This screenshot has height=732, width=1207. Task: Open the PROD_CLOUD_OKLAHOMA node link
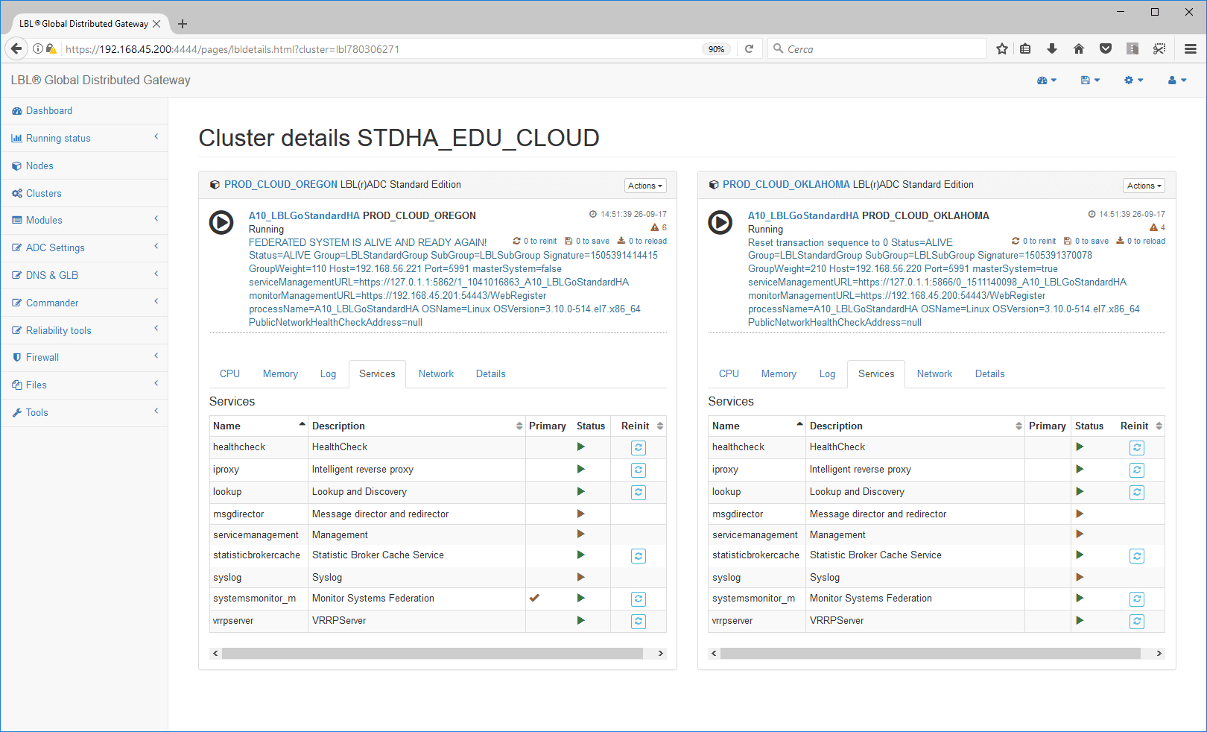(786, 184)
